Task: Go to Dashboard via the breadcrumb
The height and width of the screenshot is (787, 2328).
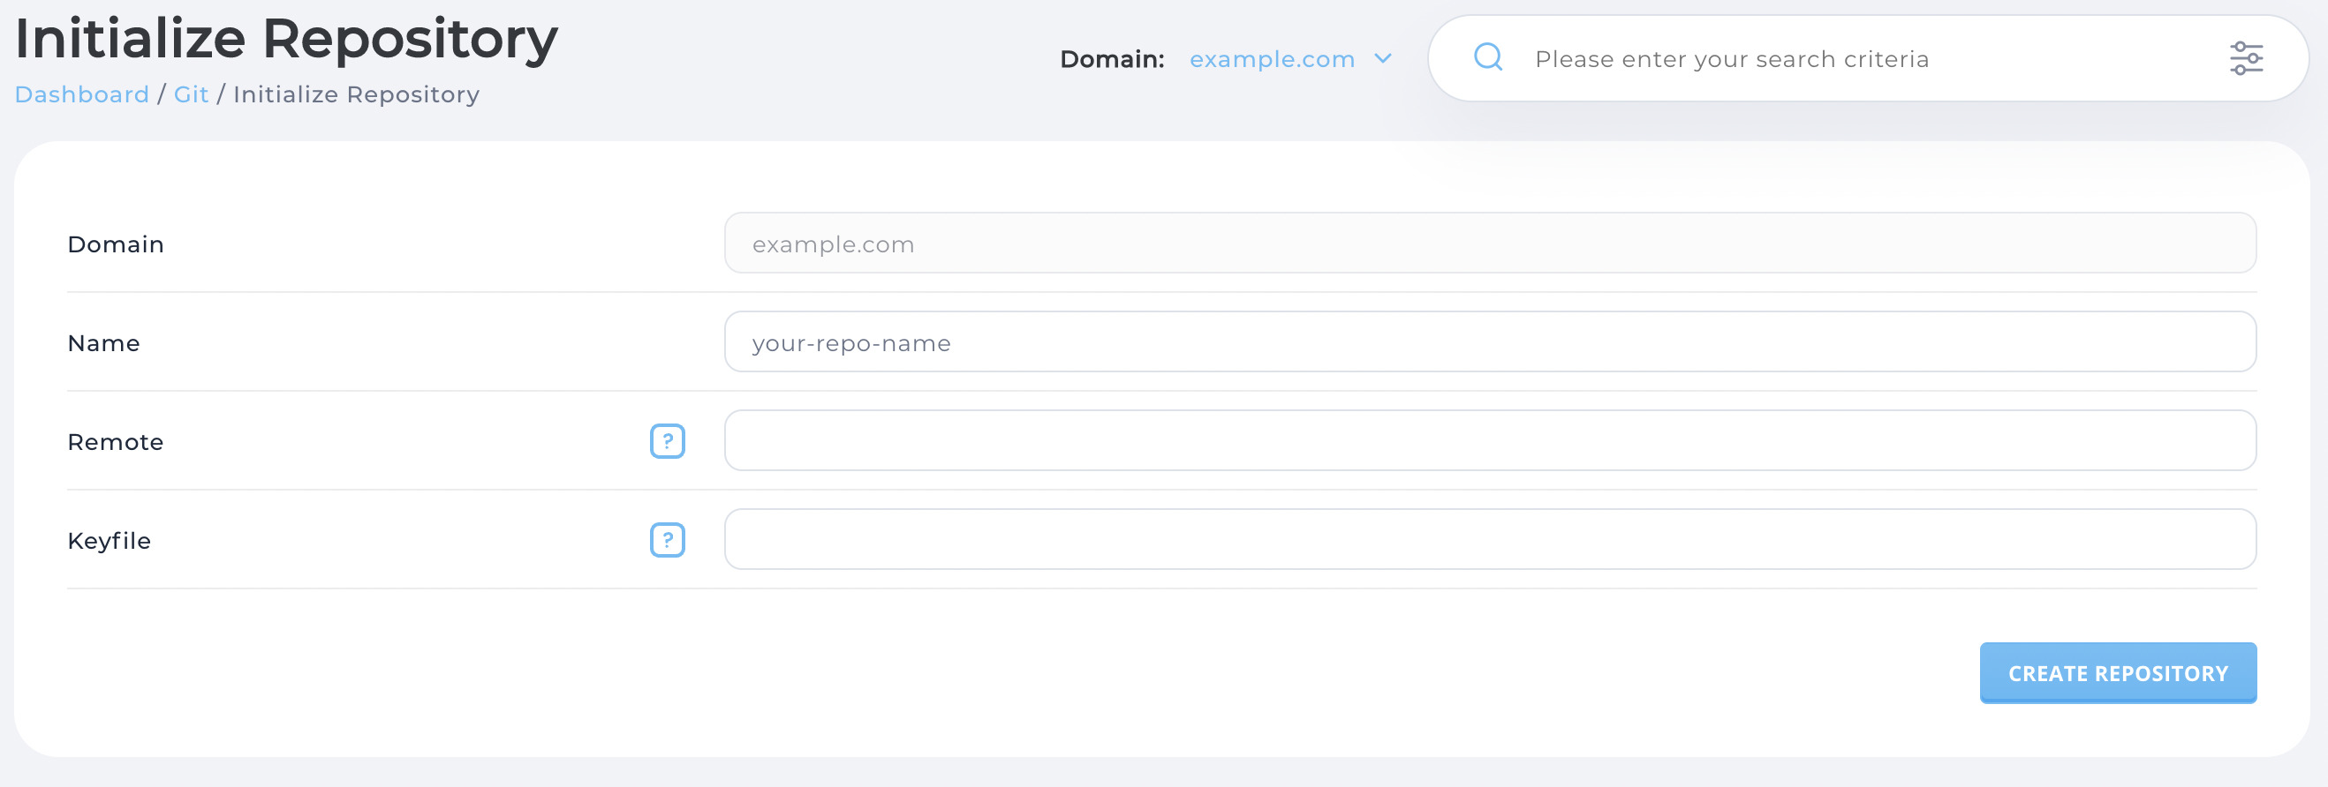Action: pyautogui.click(x=81, y=94)
